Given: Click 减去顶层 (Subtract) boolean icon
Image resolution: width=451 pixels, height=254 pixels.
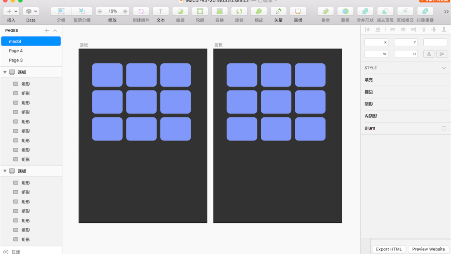Looking at the screenshot, I should (x=385, y=11).
